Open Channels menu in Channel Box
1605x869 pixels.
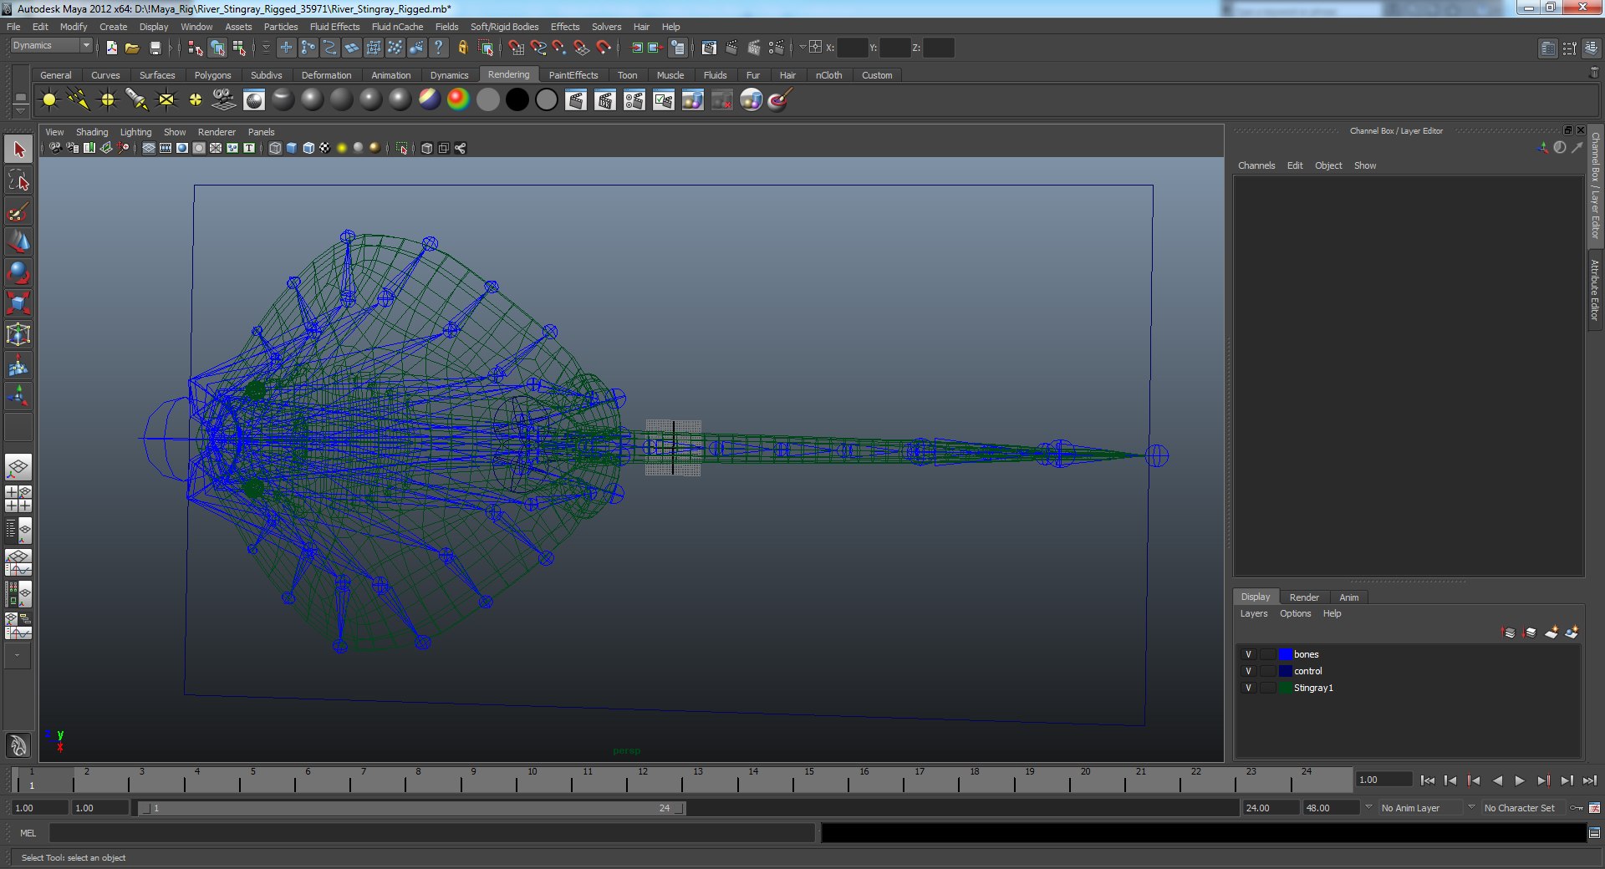click(x=1256, y=165)
